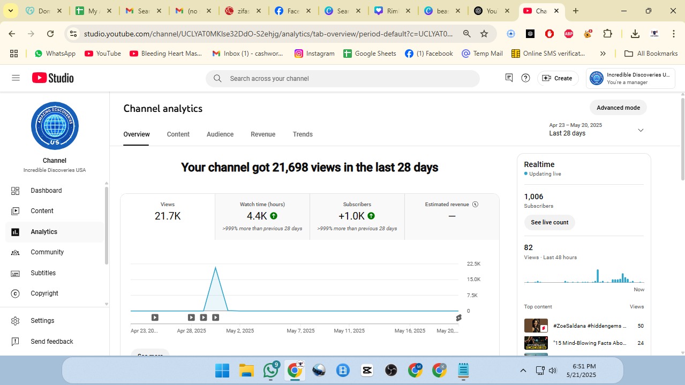Click estimated revenue info clock icon
Viewport: 685px width, 385px height.
[475, 205]
